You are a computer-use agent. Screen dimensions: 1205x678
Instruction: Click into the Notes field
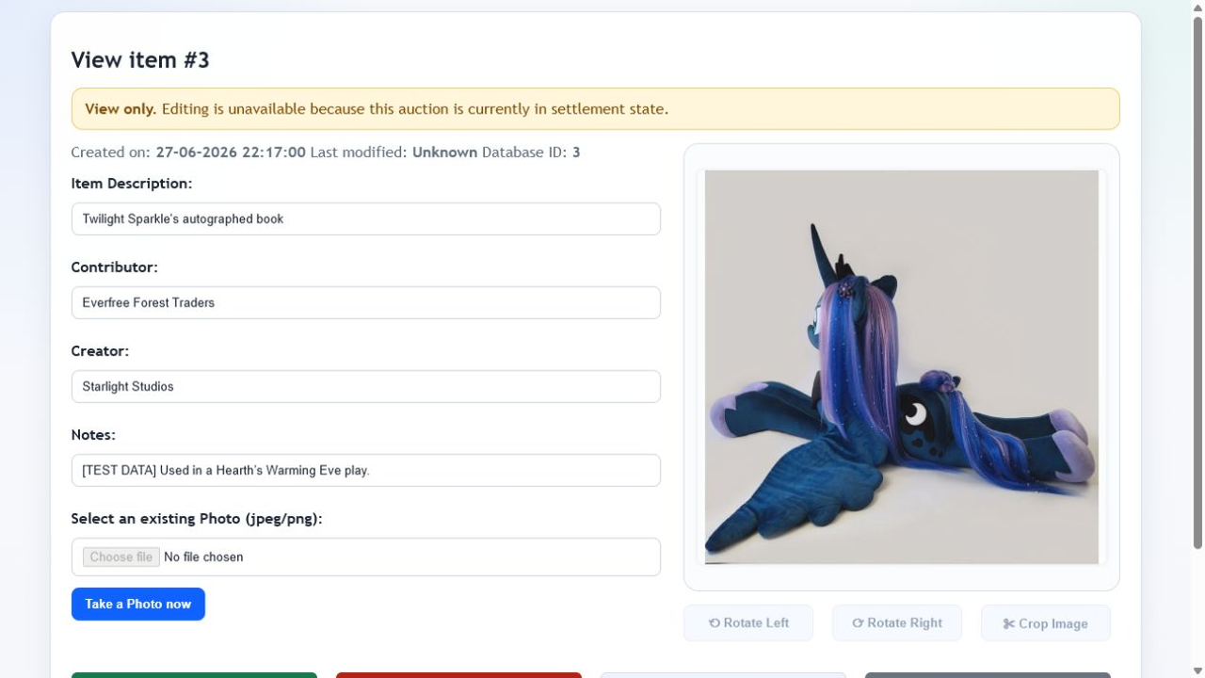coord(366,470)
